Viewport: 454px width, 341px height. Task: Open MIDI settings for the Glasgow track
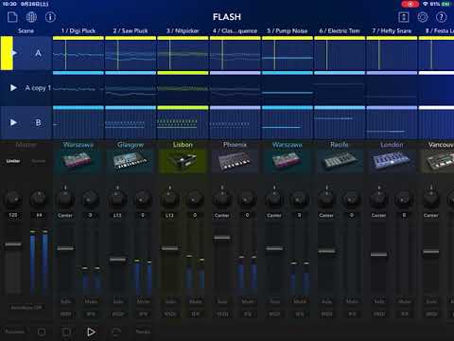tap(118, 314)
